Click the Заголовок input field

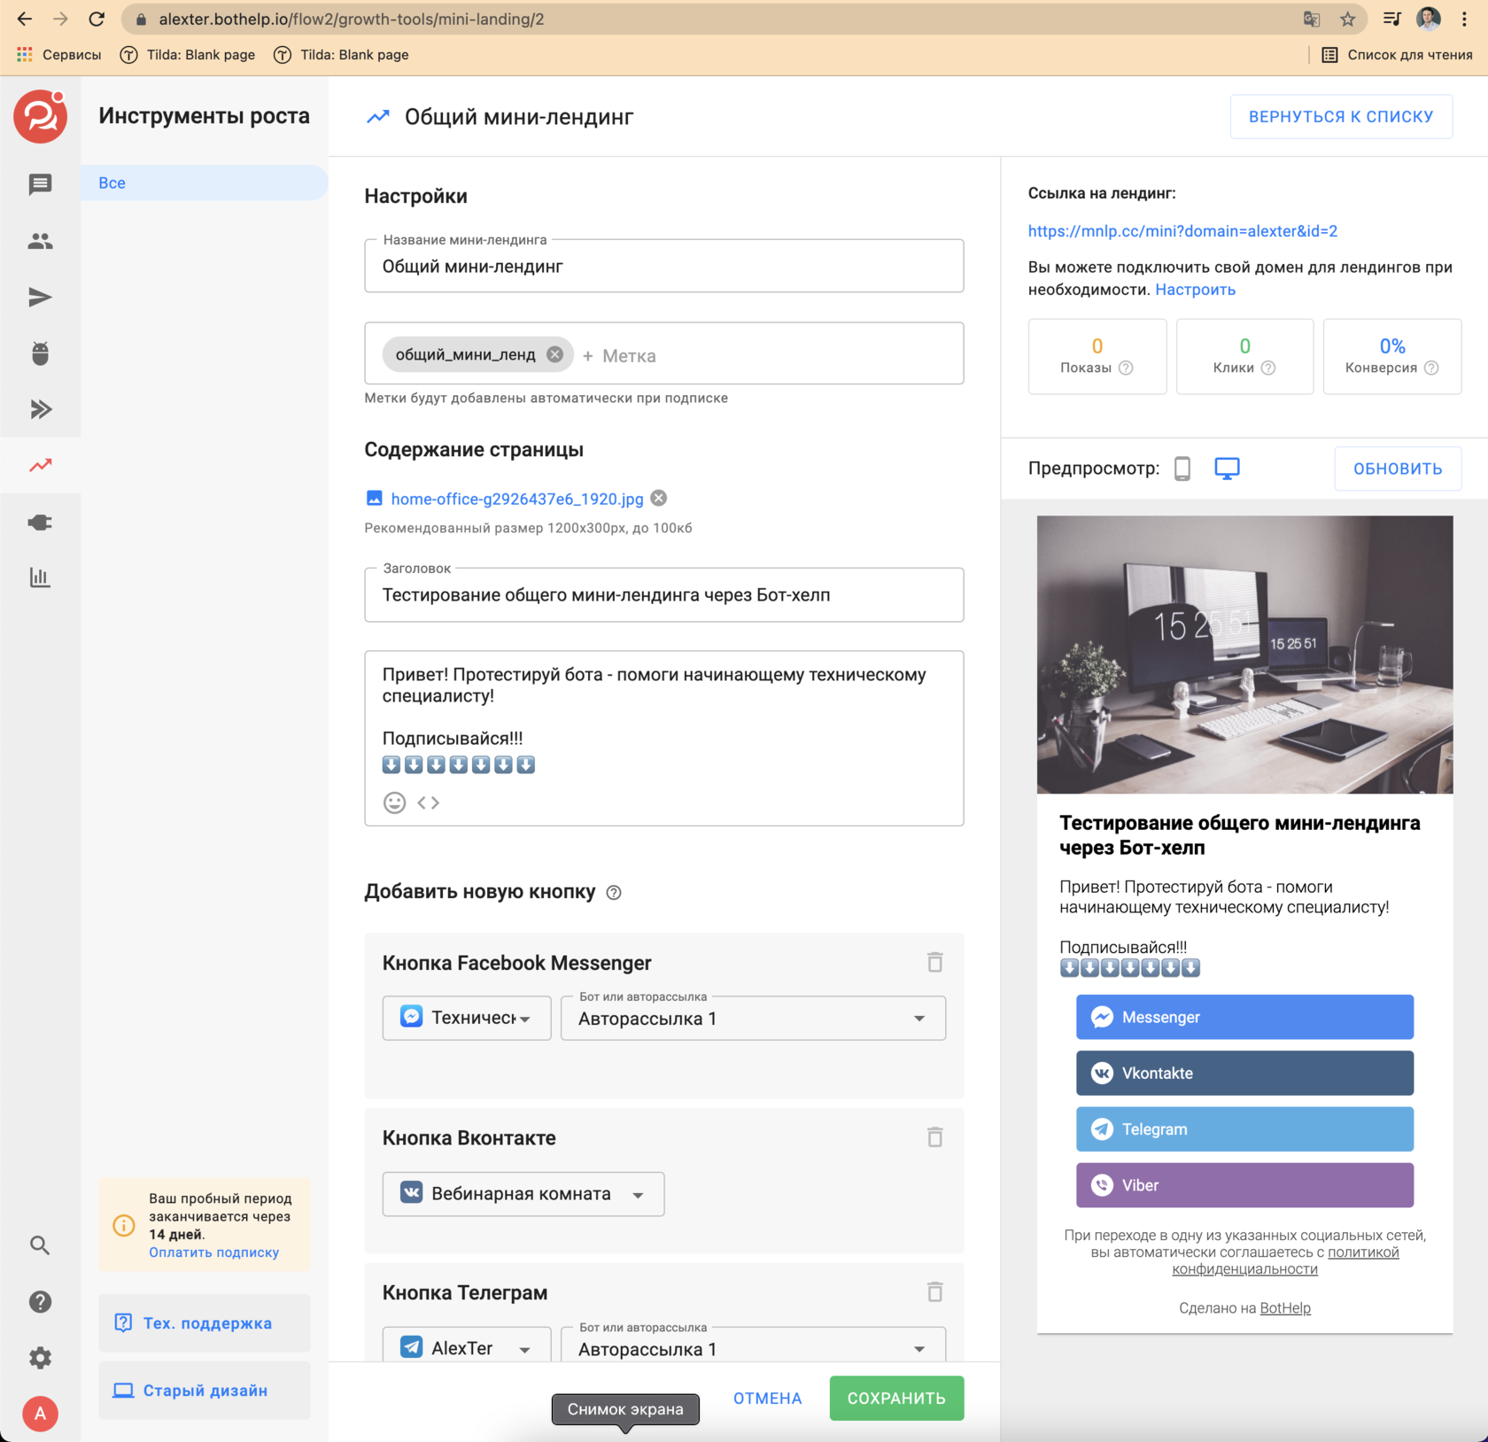(663, 595)
